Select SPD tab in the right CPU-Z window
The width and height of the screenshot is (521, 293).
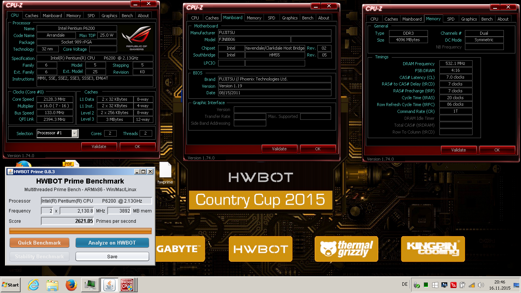pos(451,19)
